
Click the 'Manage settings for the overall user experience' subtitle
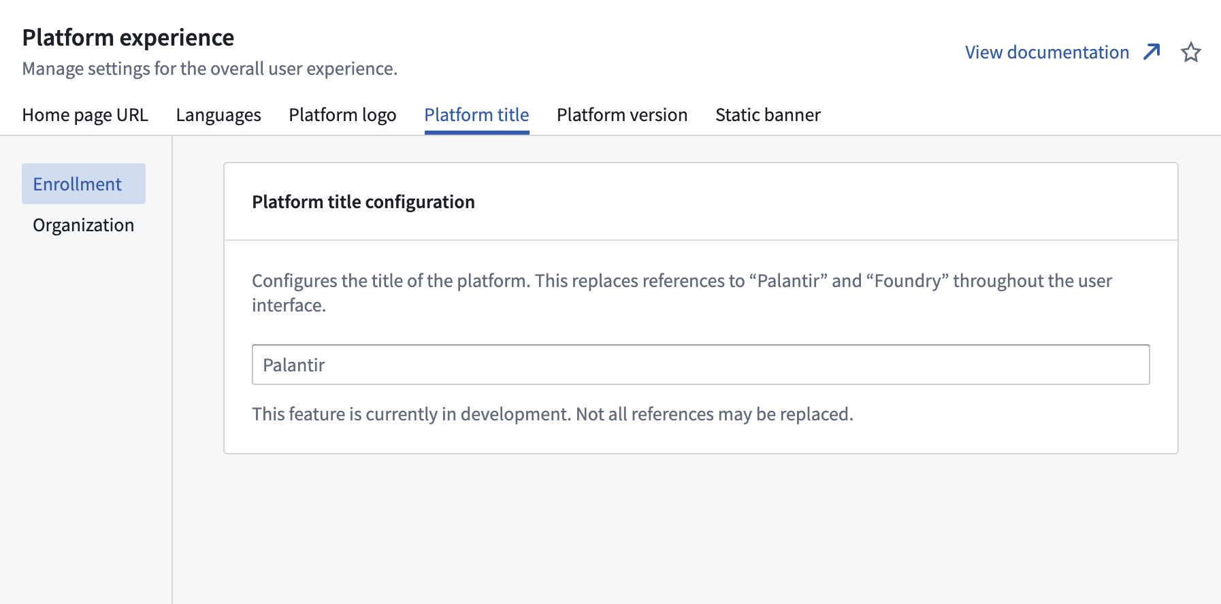click(x=210, y=69)
